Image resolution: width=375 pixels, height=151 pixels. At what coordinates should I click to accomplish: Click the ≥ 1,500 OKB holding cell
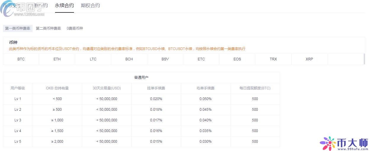[x=57, y=131]
